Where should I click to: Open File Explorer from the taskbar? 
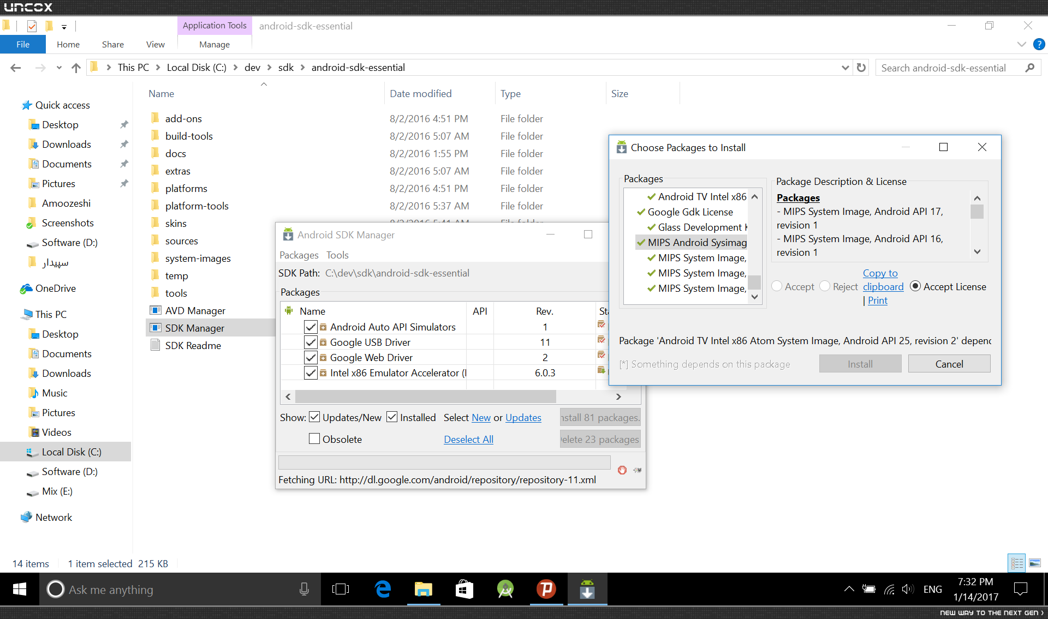click(x=424, y=590)
